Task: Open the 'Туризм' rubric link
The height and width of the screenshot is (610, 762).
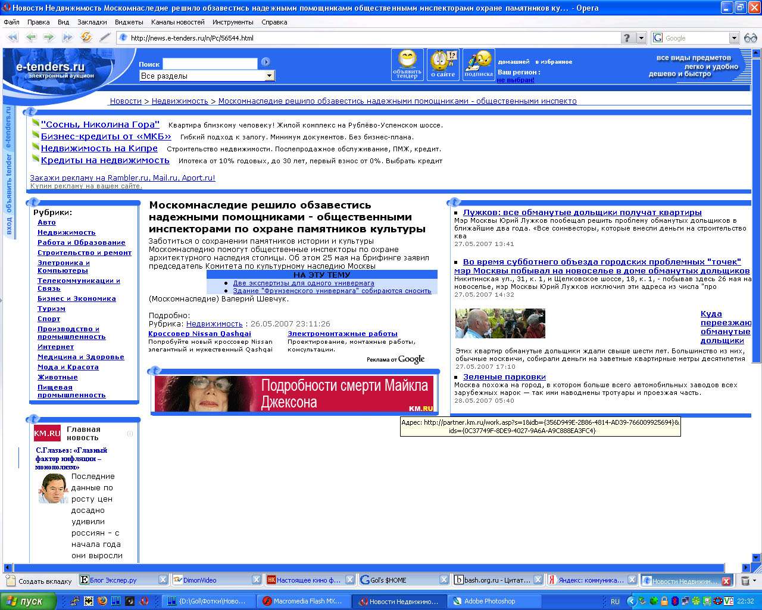Action: (51, 309)
